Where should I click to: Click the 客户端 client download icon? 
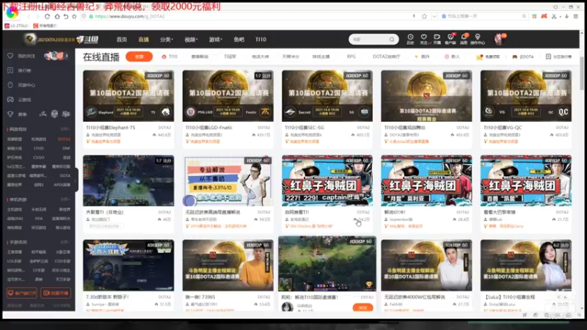tap(451, 39)
